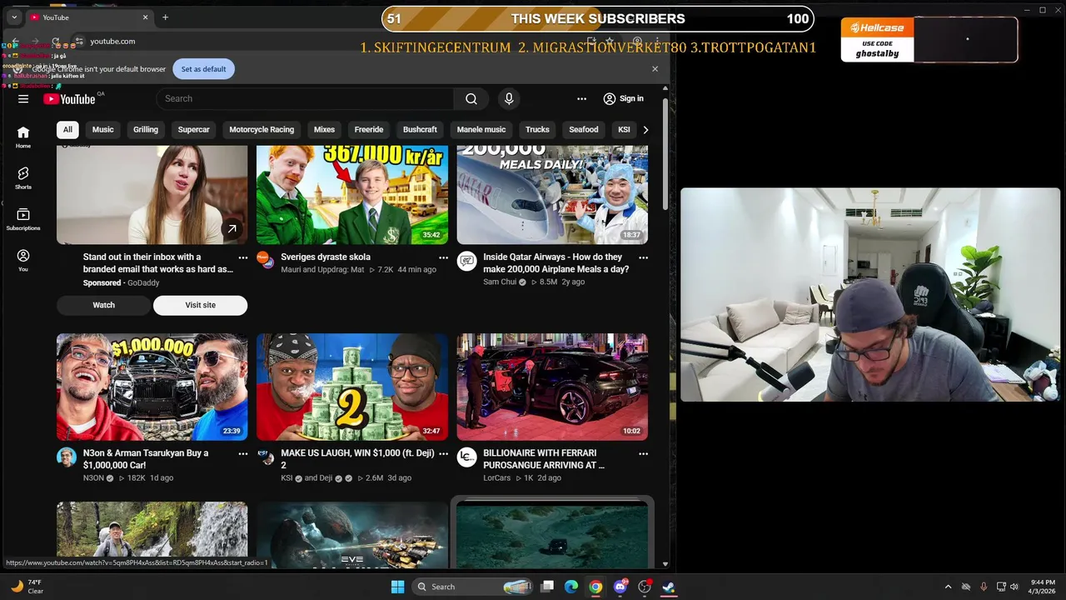Select the Supercar category chip
Image resolution: width=1066 pixels, height=600 pixels.
pos(193,129)
